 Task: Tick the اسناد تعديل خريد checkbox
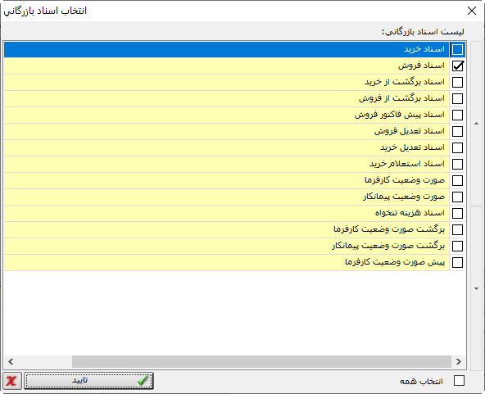(457, 147)
